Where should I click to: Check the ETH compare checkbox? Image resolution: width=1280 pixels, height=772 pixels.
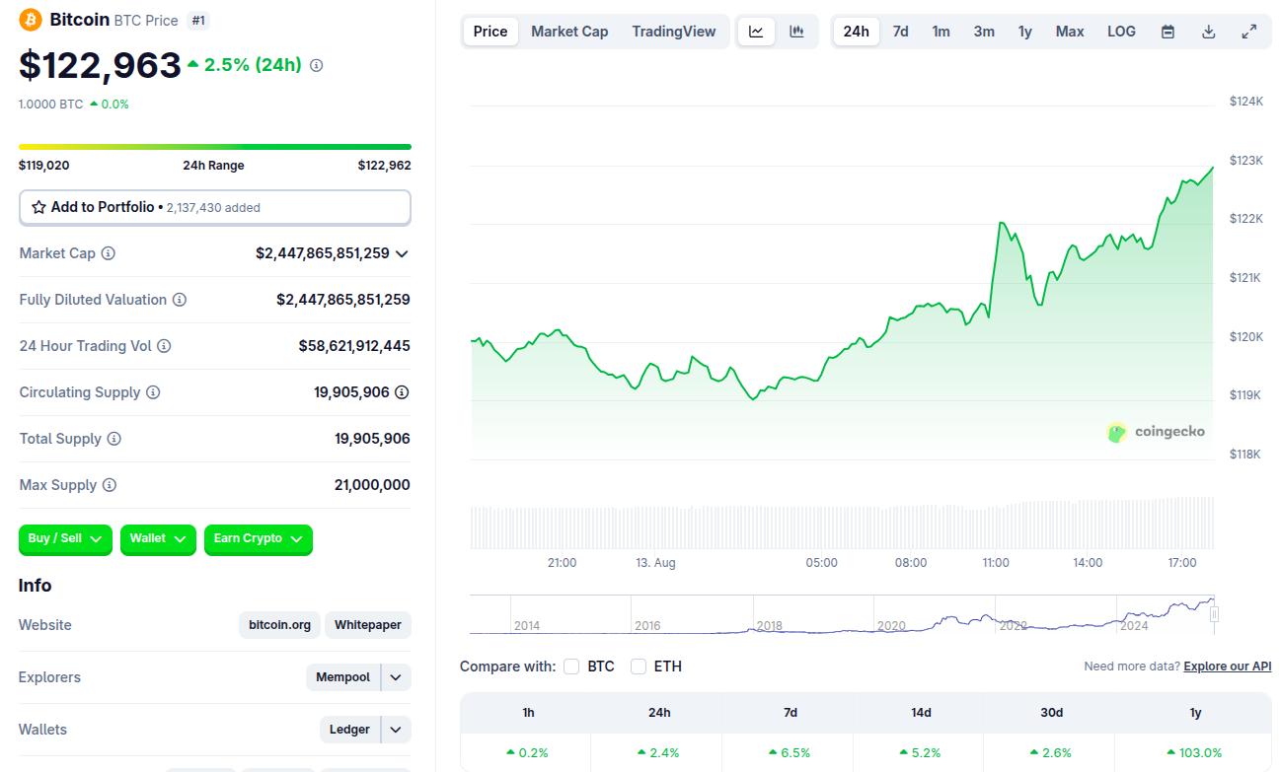(x=639, y=667)
